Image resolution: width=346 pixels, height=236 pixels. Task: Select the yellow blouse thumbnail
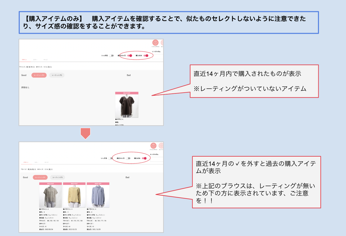[x=74, y=196]
